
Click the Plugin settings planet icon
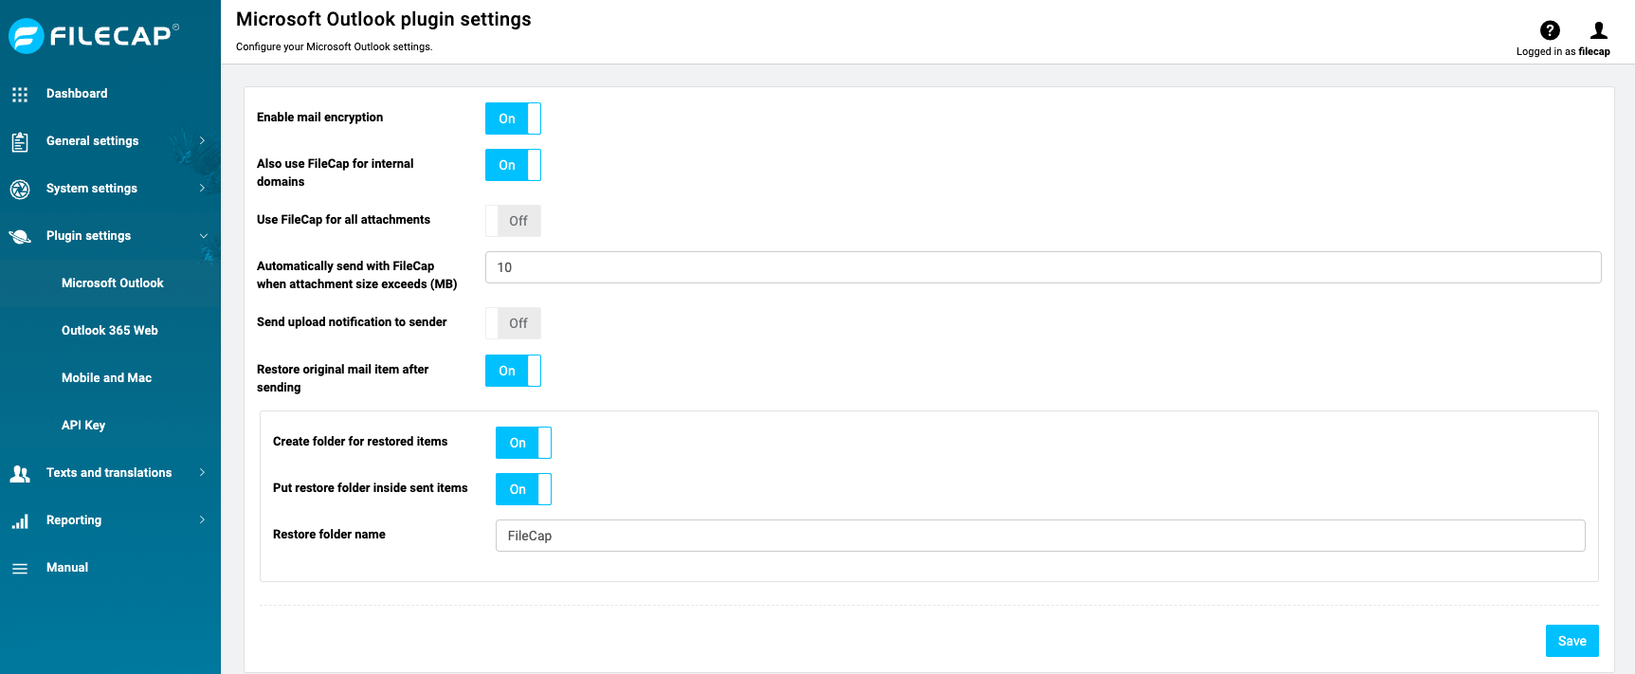tap(20, 235)
